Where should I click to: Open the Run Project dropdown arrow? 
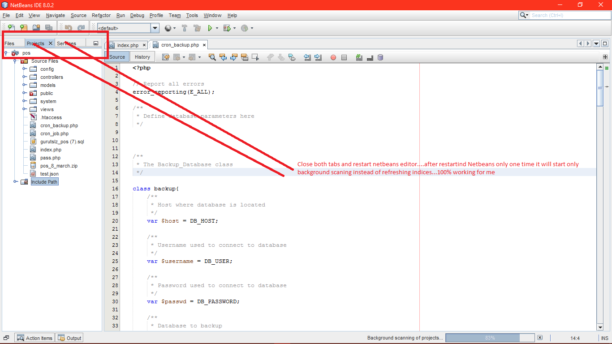point(217,28)
